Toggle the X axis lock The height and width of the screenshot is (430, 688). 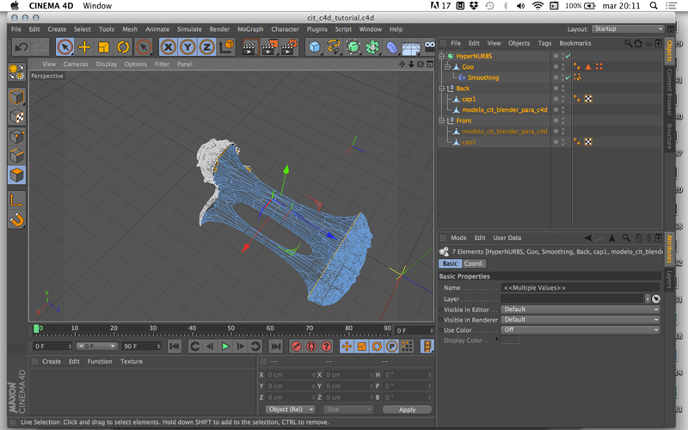click(168, 47)
